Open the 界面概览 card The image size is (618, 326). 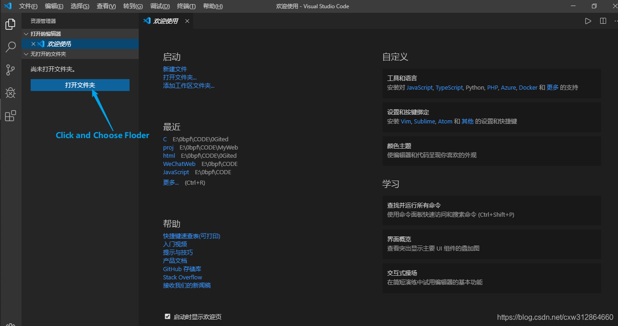(x=492, y=244)
